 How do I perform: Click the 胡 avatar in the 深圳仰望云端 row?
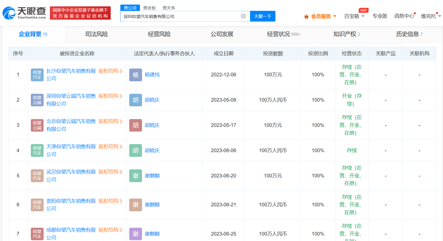click(x=135, y=100)
